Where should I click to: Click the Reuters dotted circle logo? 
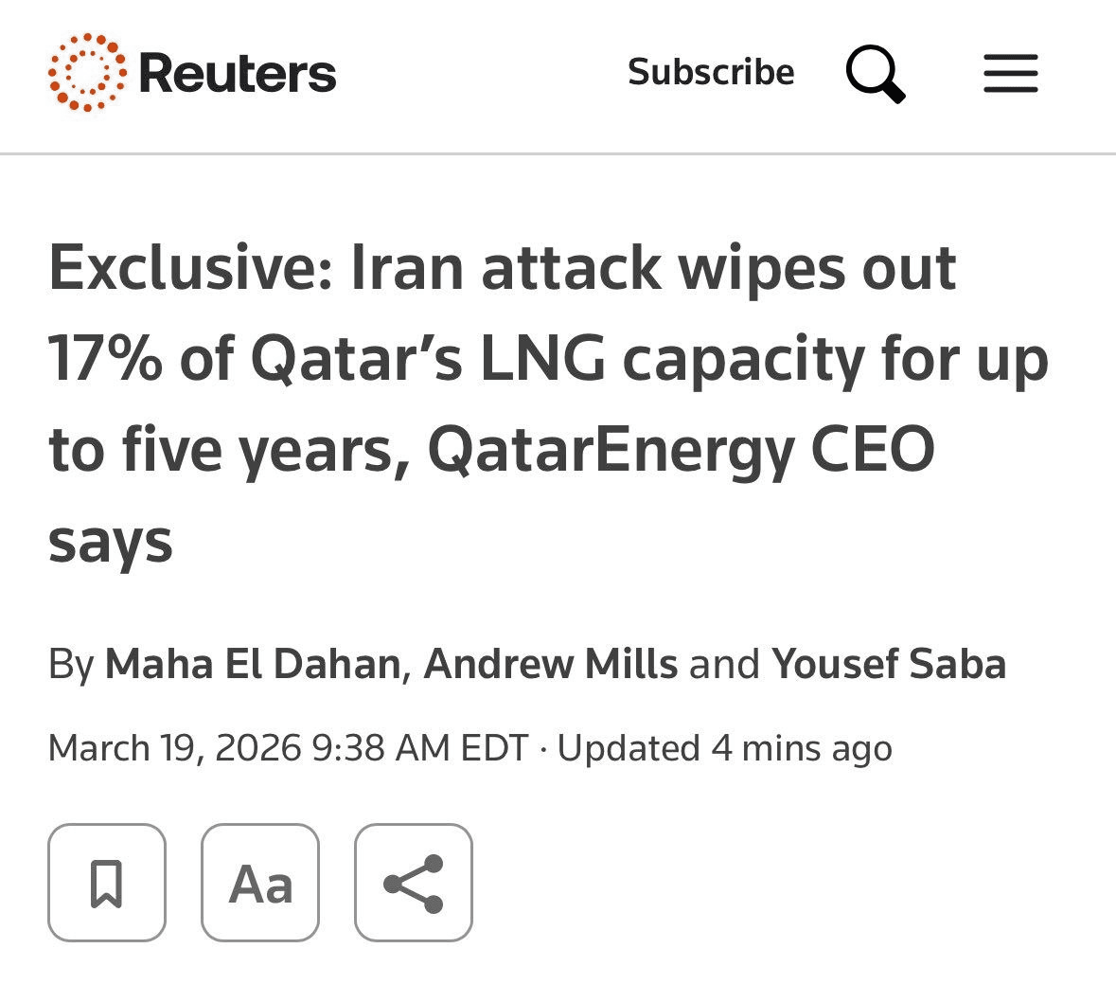tap(86, 73)
